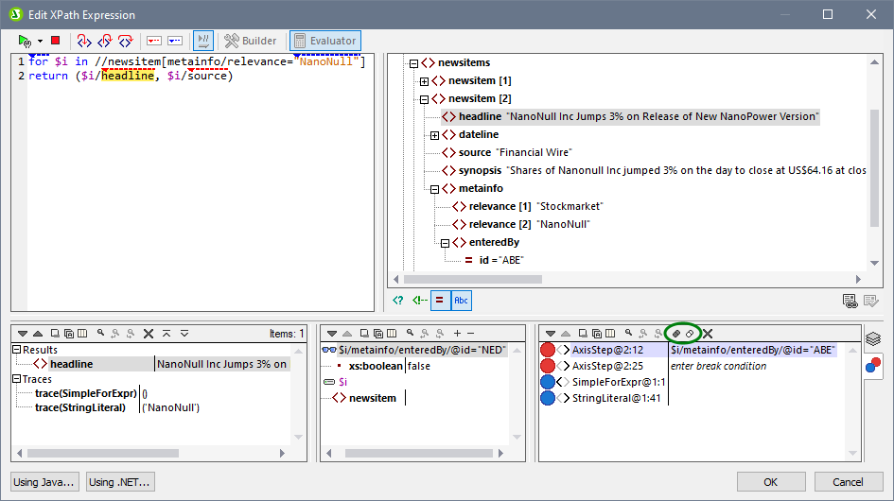Toggle the Abc text display button
Image resolution: width=894 pixels, height=501 pixels.
click(x=461, y=301)
